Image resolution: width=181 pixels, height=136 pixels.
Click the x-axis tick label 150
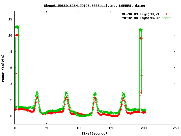point(111,128)
